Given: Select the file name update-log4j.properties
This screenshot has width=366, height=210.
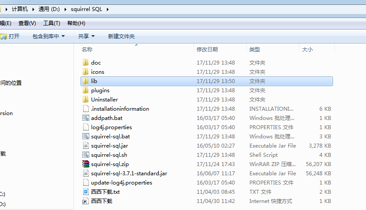Looking at the screenshot, I should (121, 183).
